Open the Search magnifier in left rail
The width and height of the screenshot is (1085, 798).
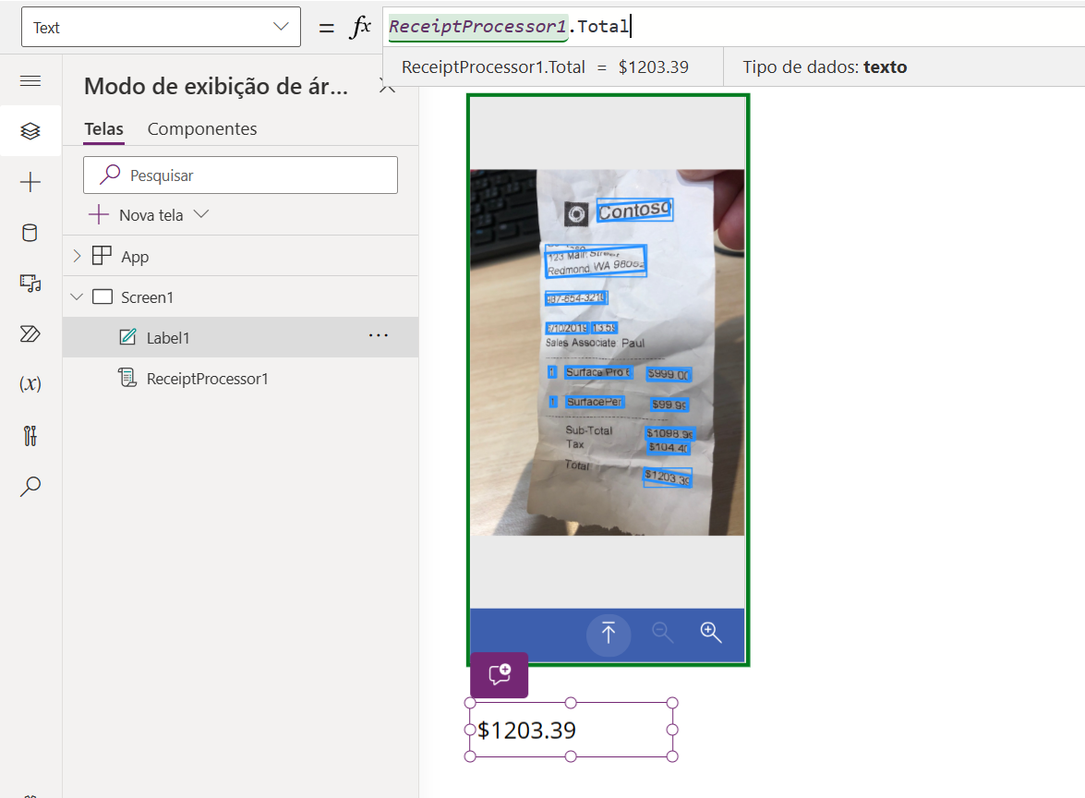[x=30, y=487]
